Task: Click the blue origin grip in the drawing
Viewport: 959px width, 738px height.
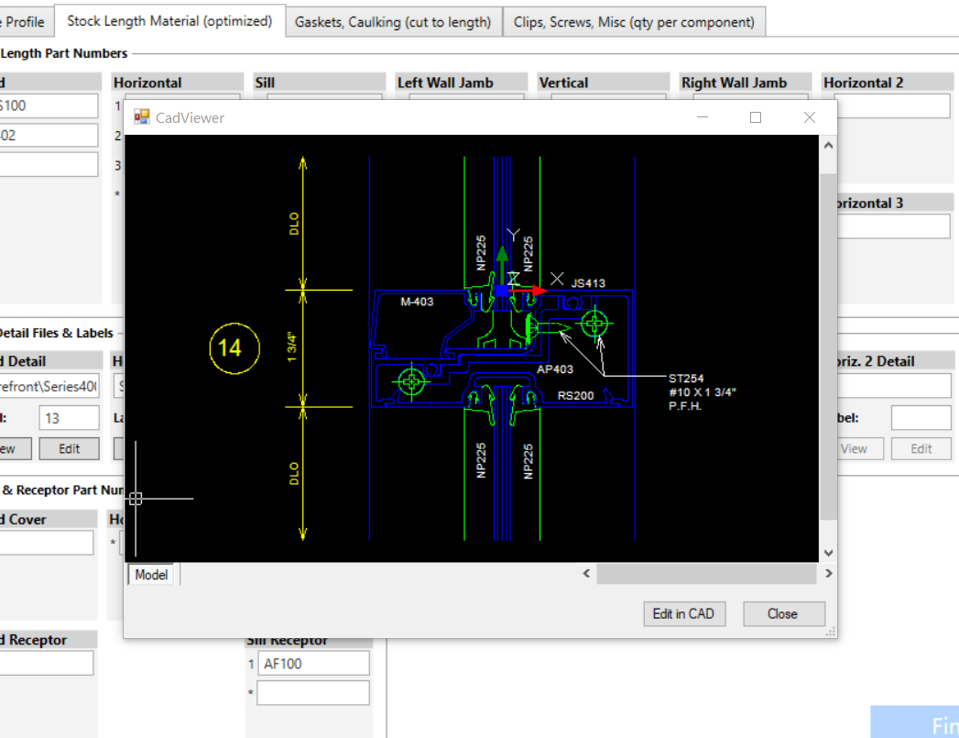Action: (502, 291)
